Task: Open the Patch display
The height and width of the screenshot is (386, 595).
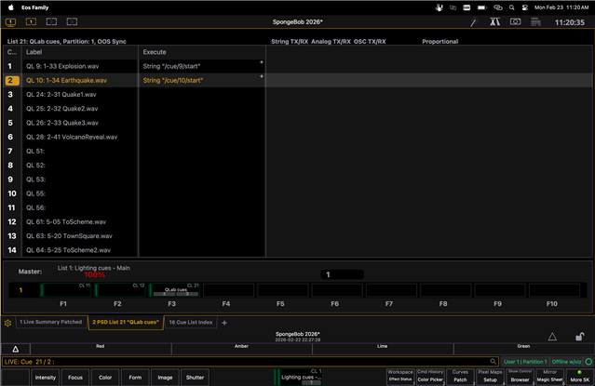Action: click(460, 379)
